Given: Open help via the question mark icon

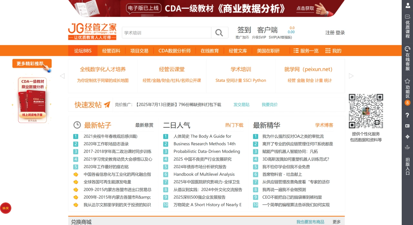Looking at the screenshot, I should [407, 115].
